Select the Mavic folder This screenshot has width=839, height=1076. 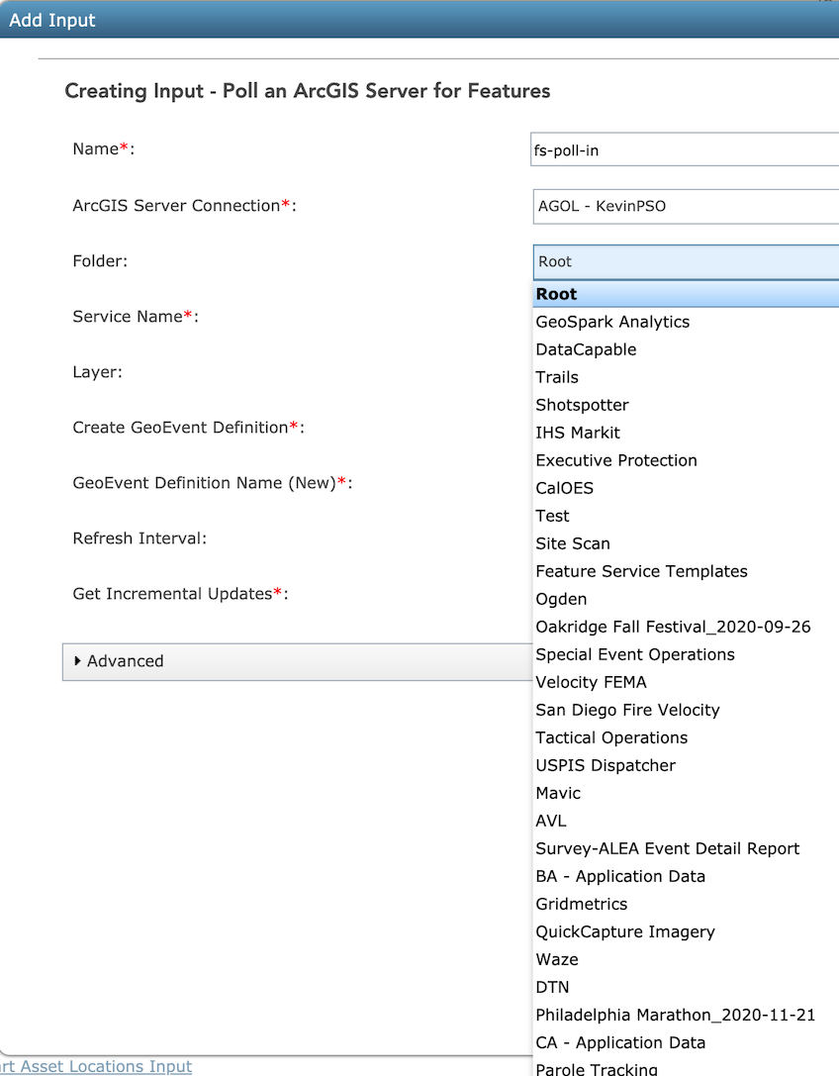pyautogui.click(x=686, y=793)
